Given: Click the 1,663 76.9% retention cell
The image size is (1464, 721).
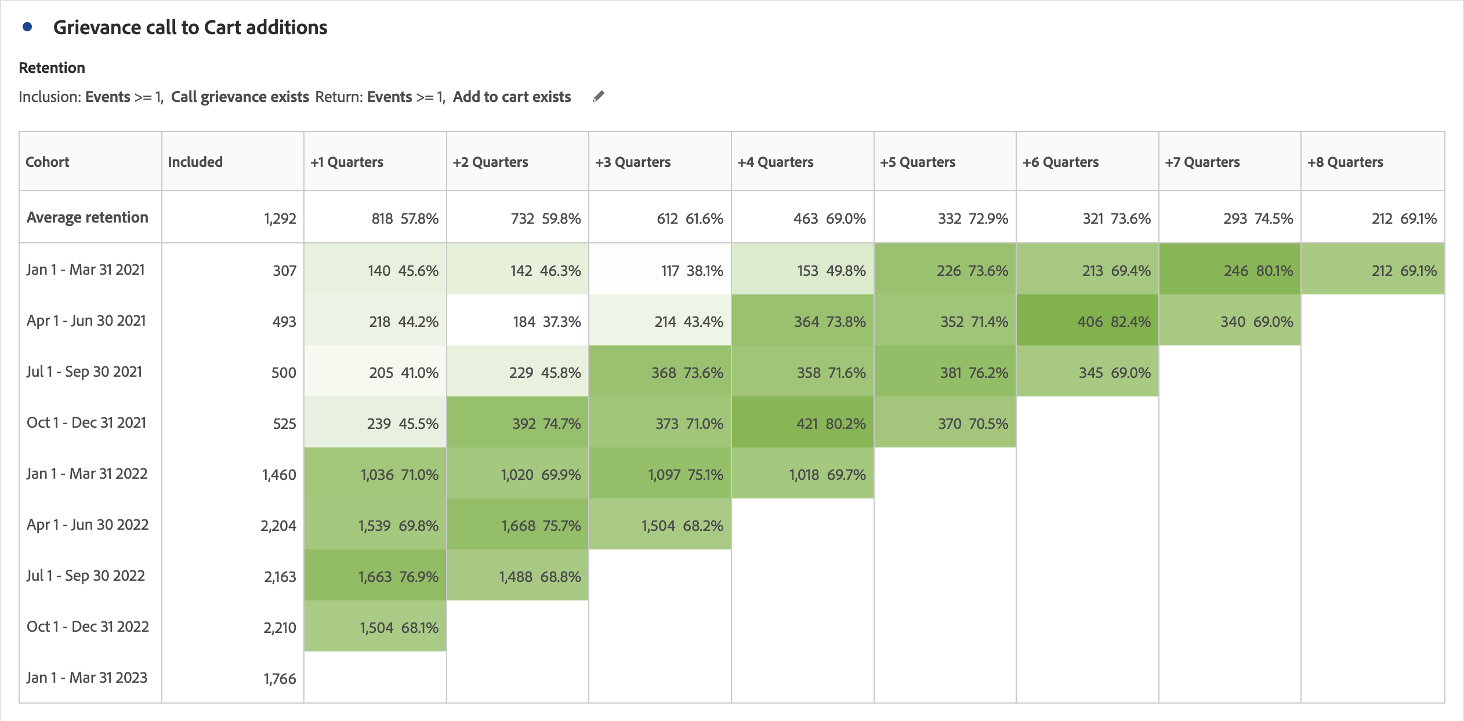Looking at the screenshot, I should pos(375,576).
